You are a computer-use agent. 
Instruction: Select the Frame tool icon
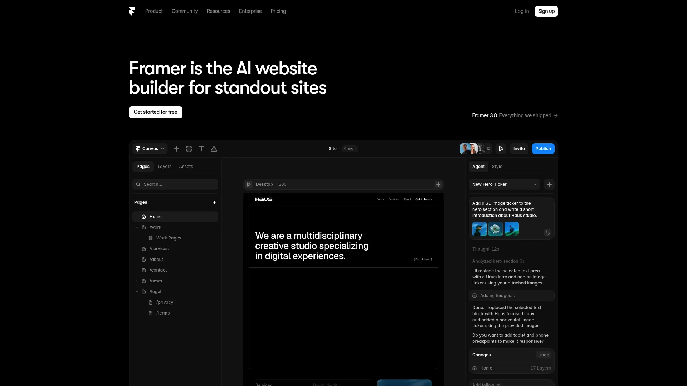(189, 149)
